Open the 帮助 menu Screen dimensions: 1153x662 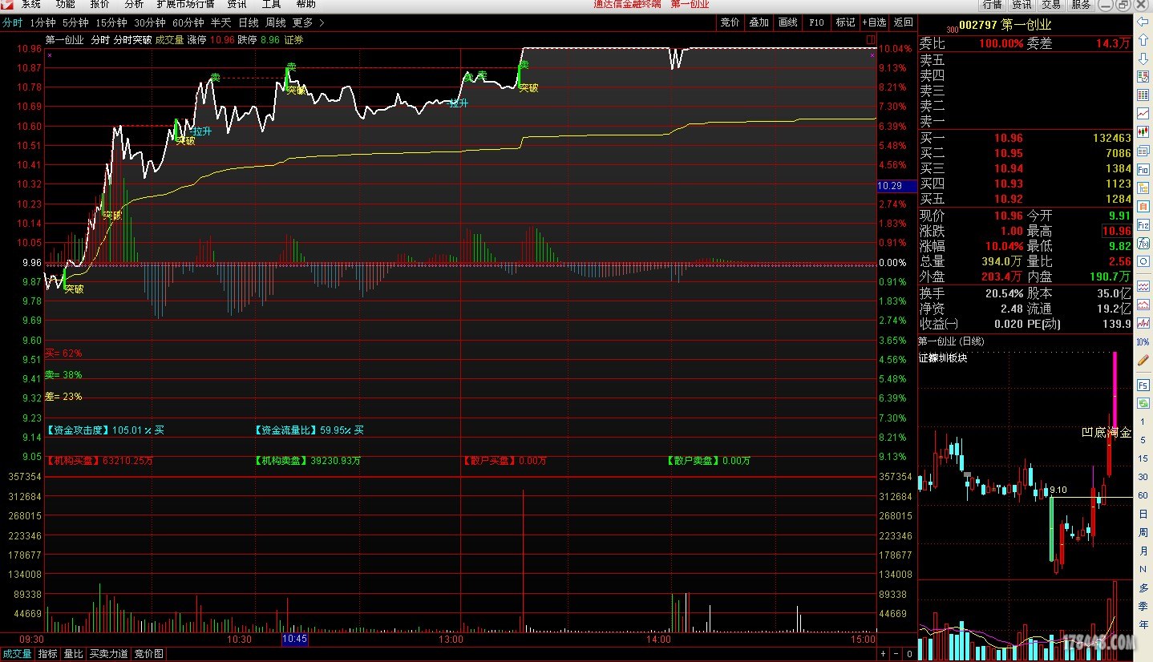(305, 4)
